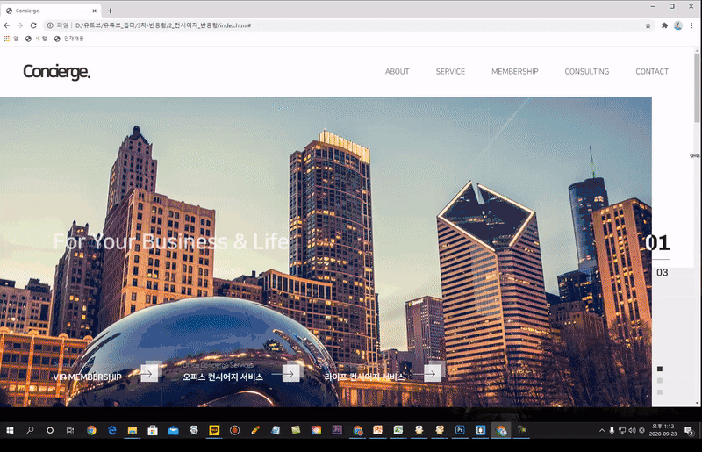
Task: Open the Mail app from the taskbar
Action: (x=173, y=431)
